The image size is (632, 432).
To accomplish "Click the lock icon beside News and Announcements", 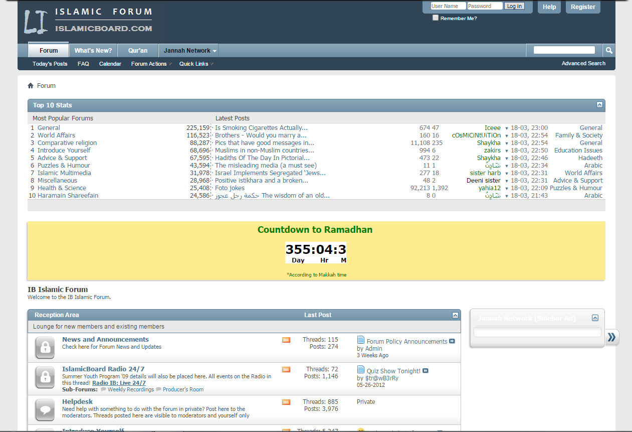I will (x=45, y=348).
